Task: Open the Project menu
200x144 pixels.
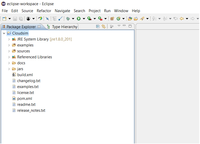Action: (95, 11)
